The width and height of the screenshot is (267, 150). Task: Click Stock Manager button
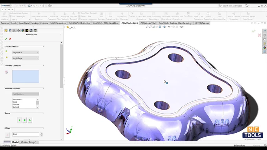pyautogui.click(x=17, y=16)
